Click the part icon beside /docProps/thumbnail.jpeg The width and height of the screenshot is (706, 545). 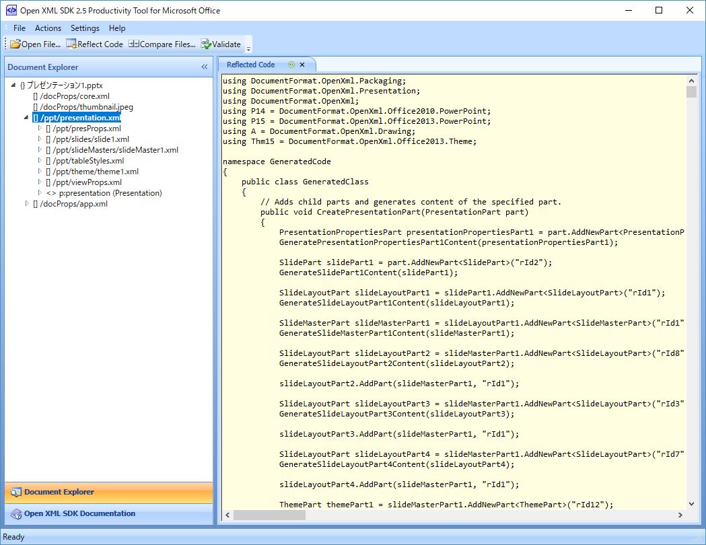[x=35, y=107]
